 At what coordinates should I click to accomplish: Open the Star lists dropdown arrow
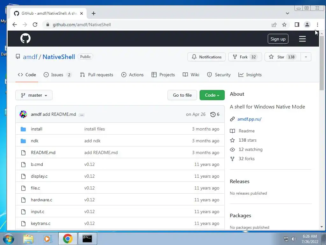point(306,57)
